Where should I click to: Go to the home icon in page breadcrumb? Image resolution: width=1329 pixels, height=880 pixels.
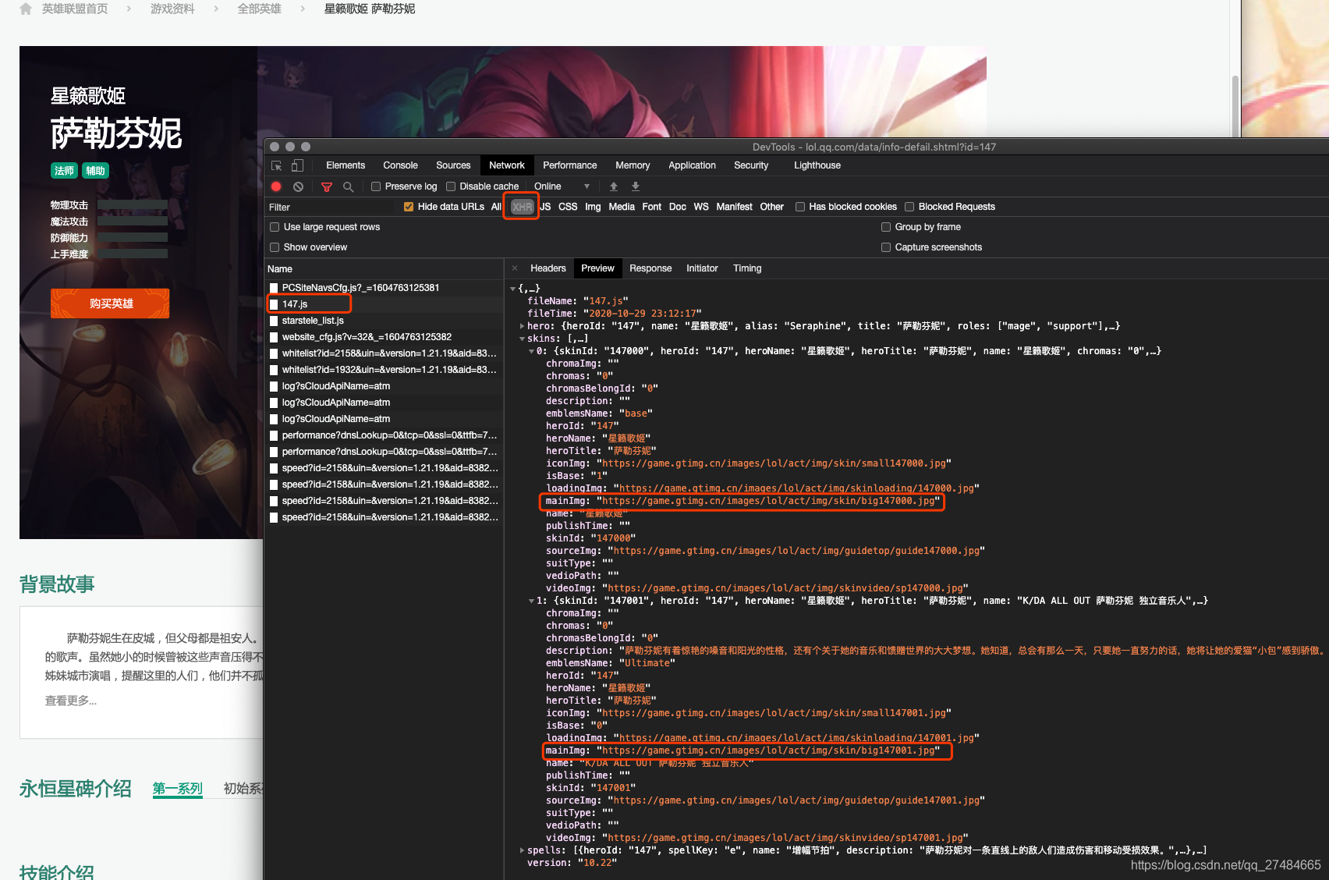[x=26, y=9]
